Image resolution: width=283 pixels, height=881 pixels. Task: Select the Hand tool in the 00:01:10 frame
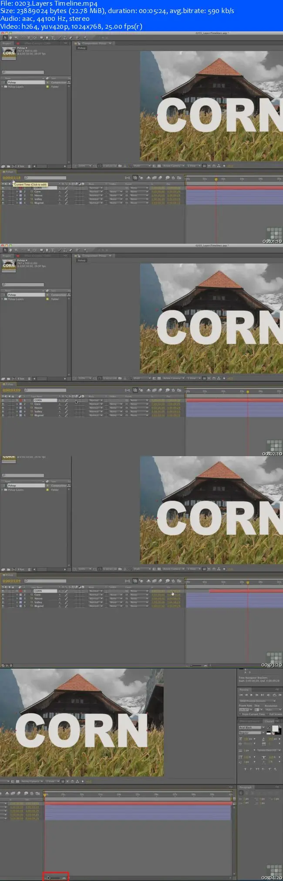tap(10, 37)
